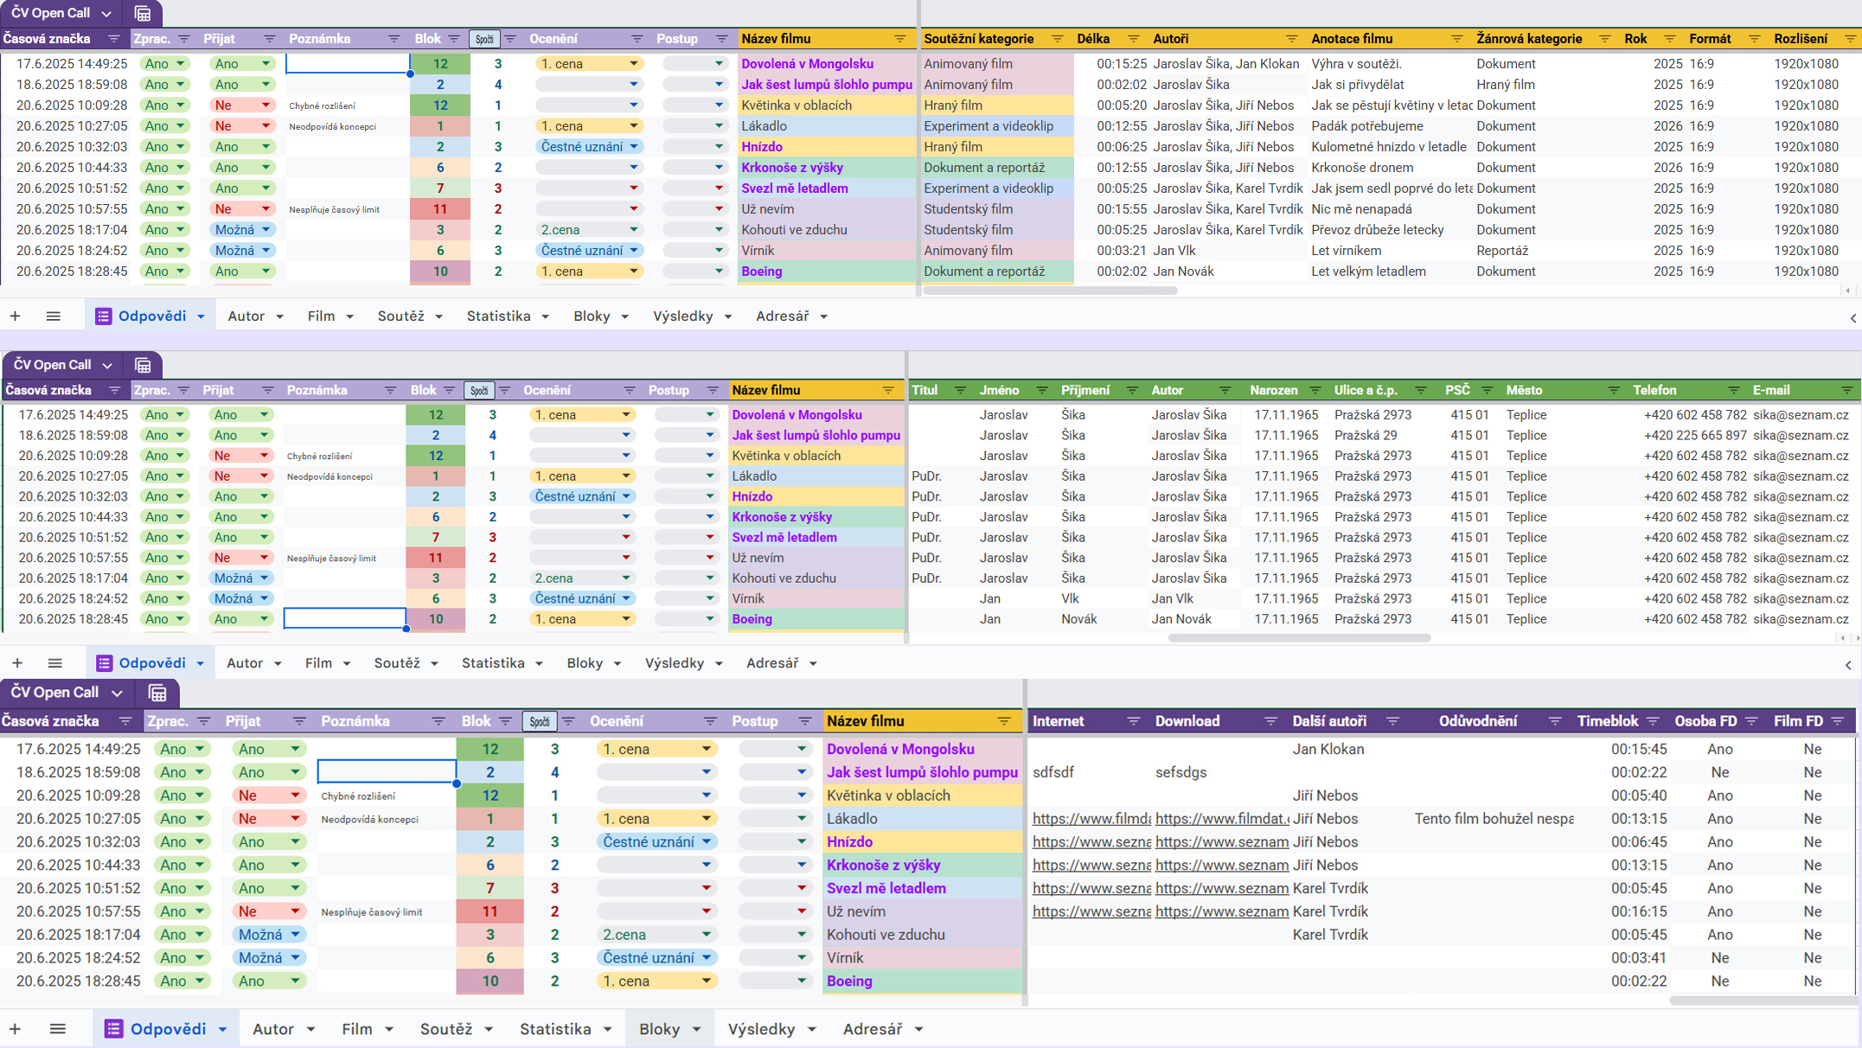
Task: Click the filter icon of the Délka column
Action: [1133, 39]
